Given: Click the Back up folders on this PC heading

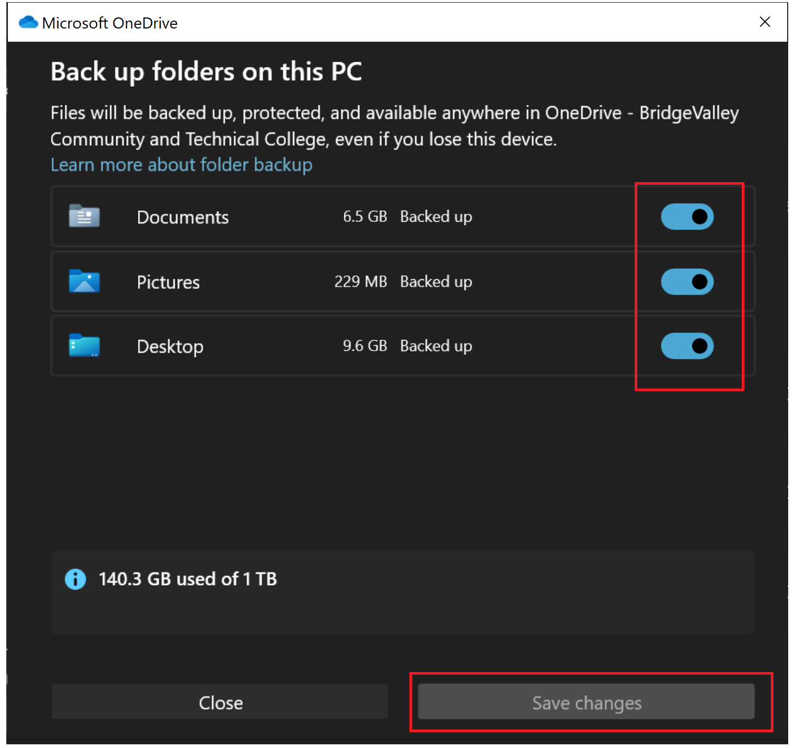Looking at the screenshot, I should 206,72.
